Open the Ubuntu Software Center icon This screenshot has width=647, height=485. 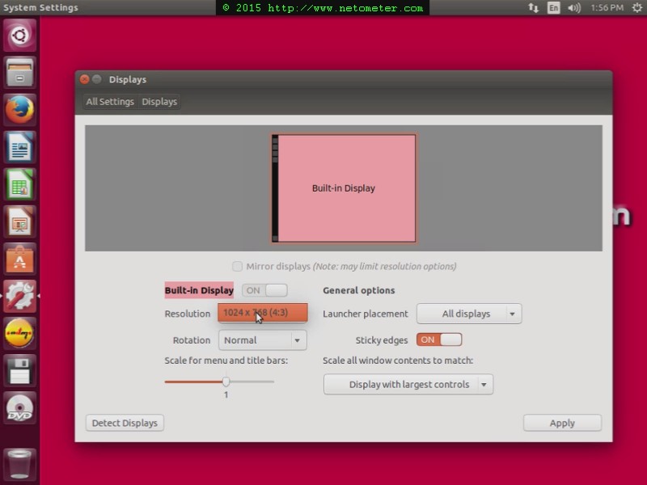pos(19,259)
